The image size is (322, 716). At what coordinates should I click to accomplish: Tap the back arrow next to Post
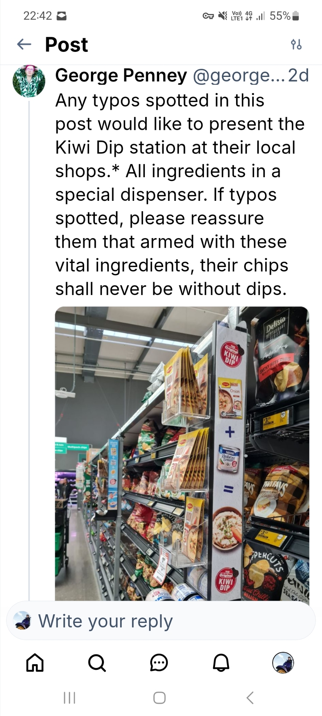tap(24, 44)
